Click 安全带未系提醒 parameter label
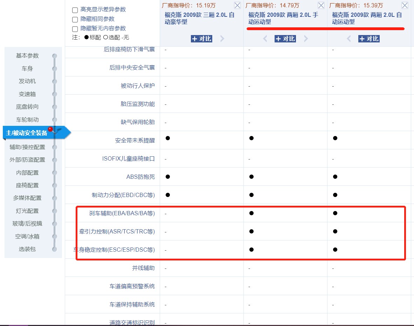The height and width of the screenshot is (326, 414). click(135, 141)
